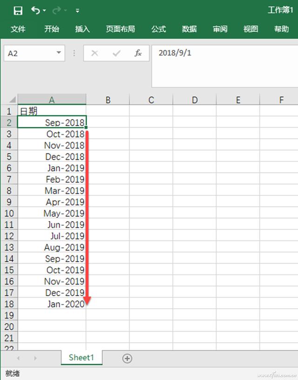The image size is (298, 380).
Task: Select column D header
Action: tap(195, 100)
